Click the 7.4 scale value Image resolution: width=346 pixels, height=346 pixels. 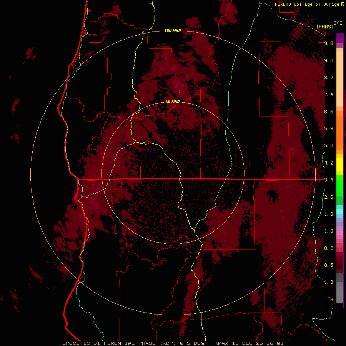coord(329,95)
